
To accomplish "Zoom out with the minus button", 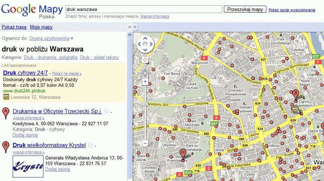I will [x=145, y=143].
